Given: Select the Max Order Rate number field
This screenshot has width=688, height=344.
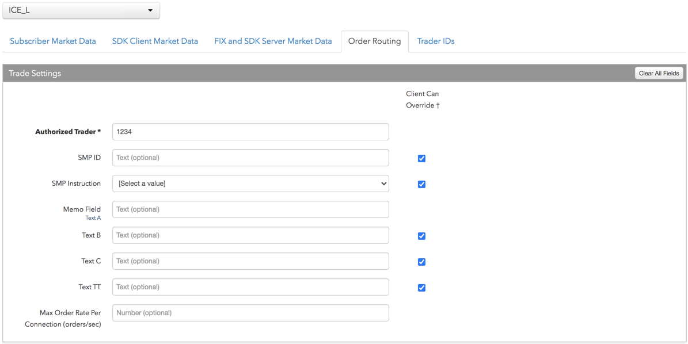Looking at the screenshot, I should [250, 313].
